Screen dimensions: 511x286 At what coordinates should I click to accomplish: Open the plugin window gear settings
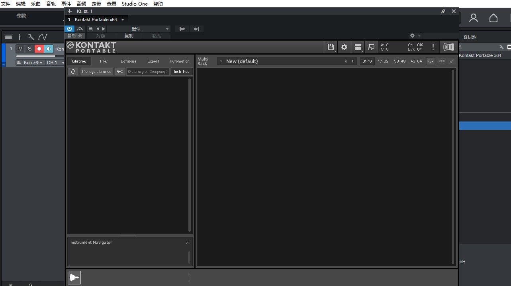(x=412, y=35)
